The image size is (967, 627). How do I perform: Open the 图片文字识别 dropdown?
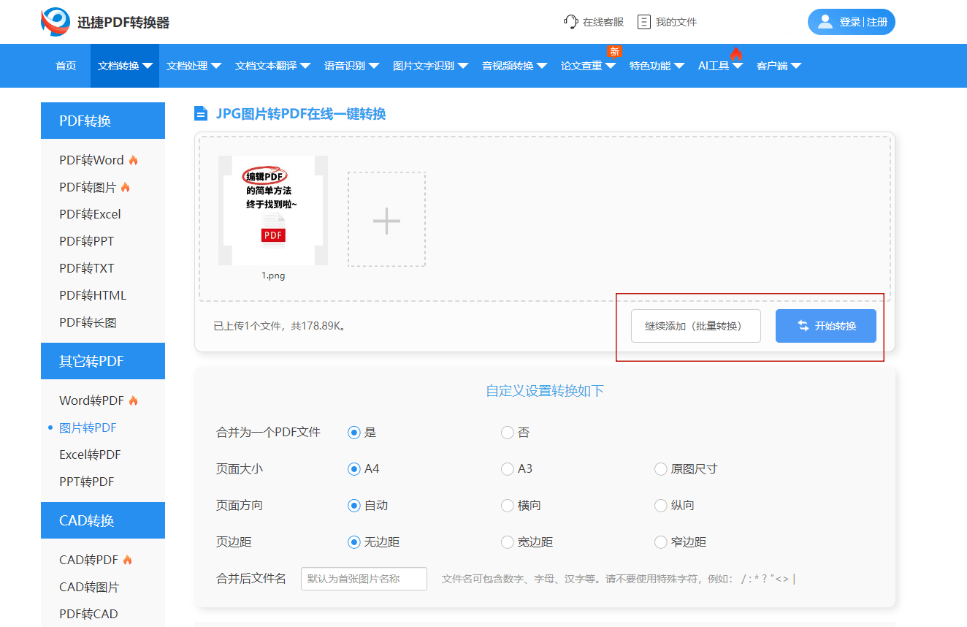pos(433,66)
